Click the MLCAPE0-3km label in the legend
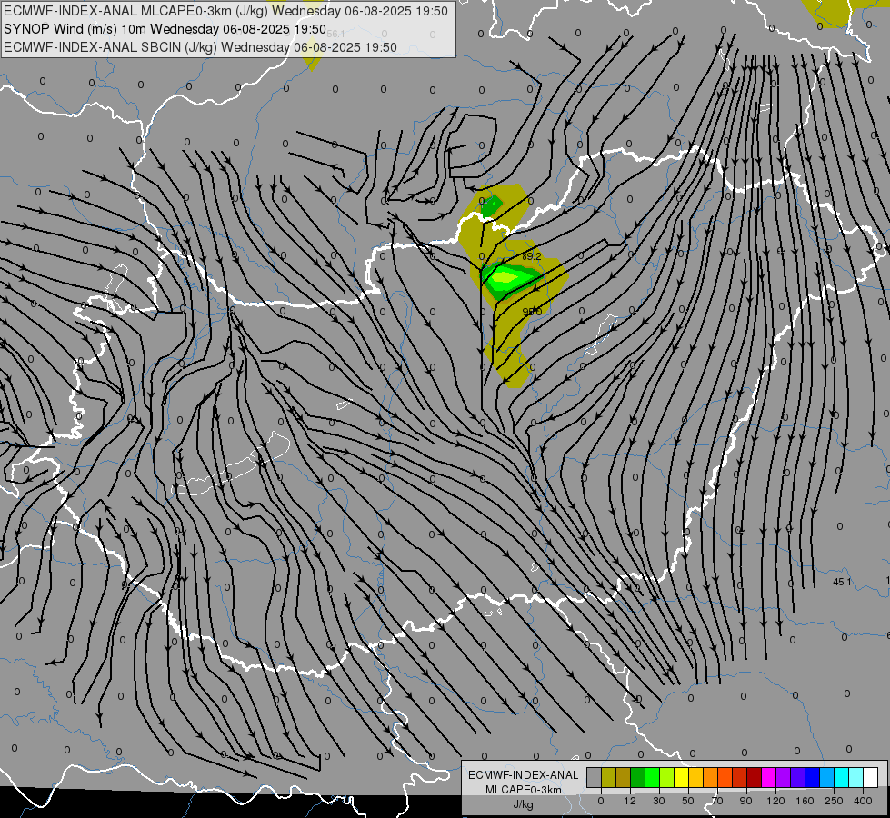This screenshot has height=818, width=890. [x=524, y=790]
